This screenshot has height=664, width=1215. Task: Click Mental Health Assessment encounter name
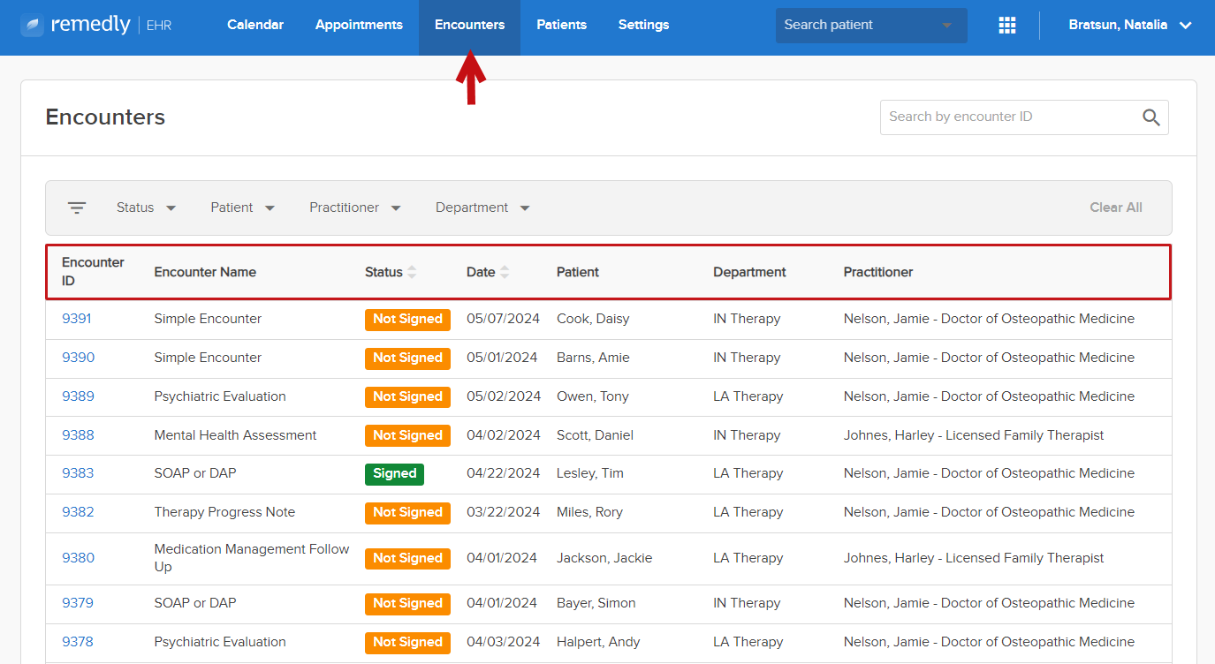[x=235, y=435]
